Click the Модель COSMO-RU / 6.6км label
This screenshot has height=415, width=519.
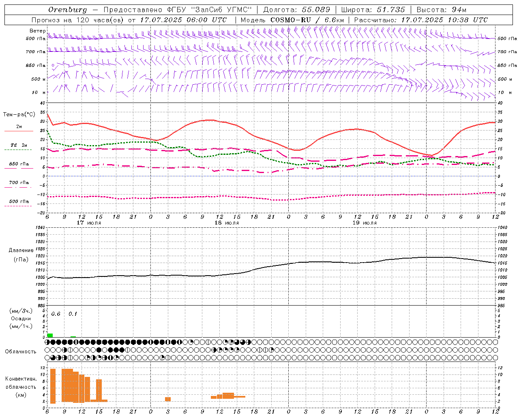click(292, 20)
